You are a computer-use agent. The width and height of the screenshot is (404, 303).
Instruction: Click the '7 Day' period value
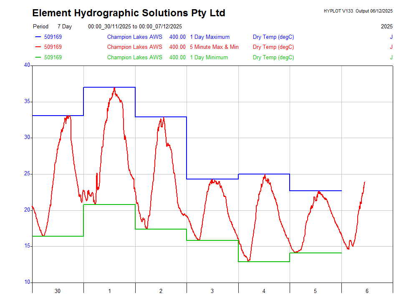click(x=65, y=27)
